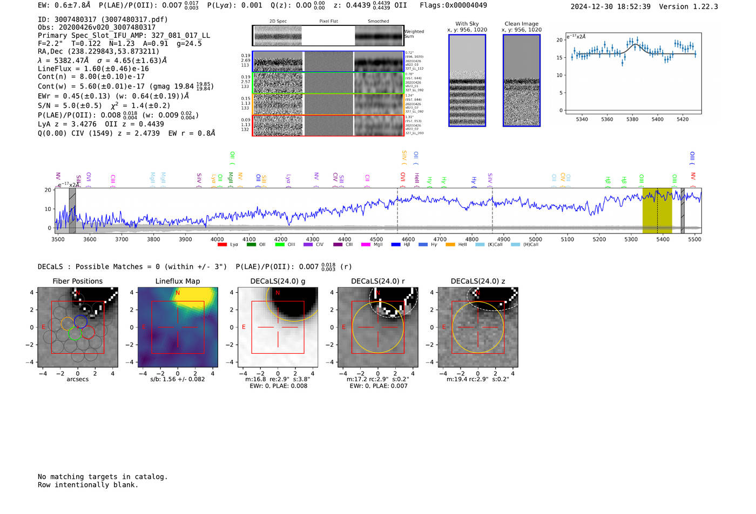Select the blue-bordered 2D fiber spectrum row
756x514 pixels.
328,61
